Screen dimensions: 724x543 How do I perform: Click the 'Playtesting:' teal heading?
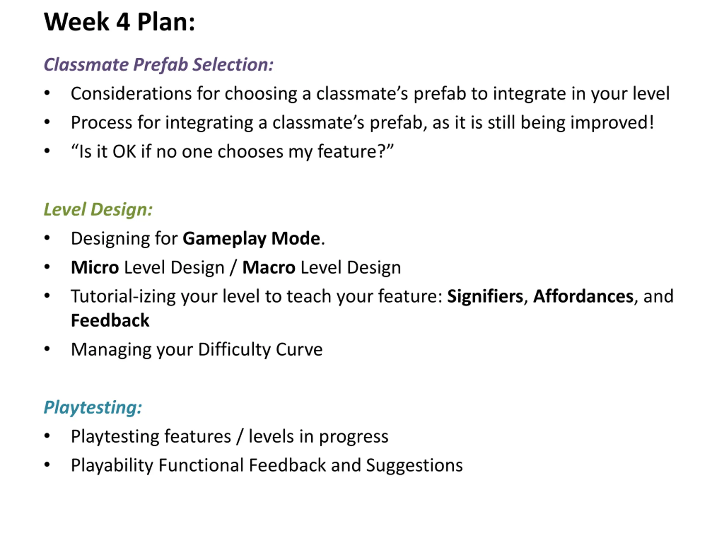tap(93, 408)
